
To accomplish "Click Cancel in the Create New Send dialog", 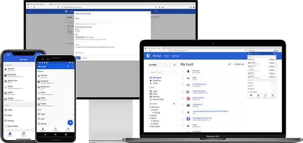I will point(84,58).
